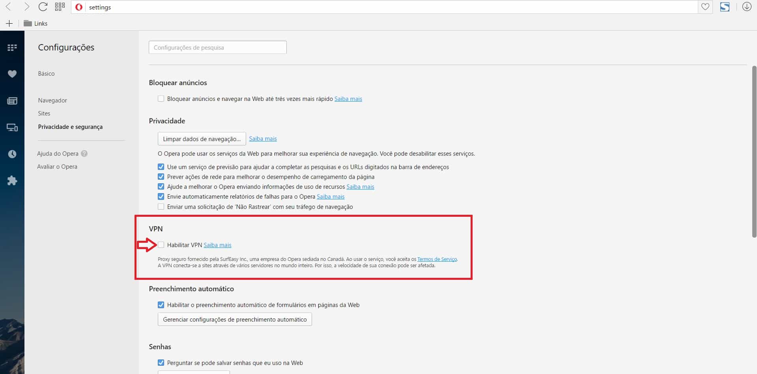Reload the settings page

[x=43, y=7]
